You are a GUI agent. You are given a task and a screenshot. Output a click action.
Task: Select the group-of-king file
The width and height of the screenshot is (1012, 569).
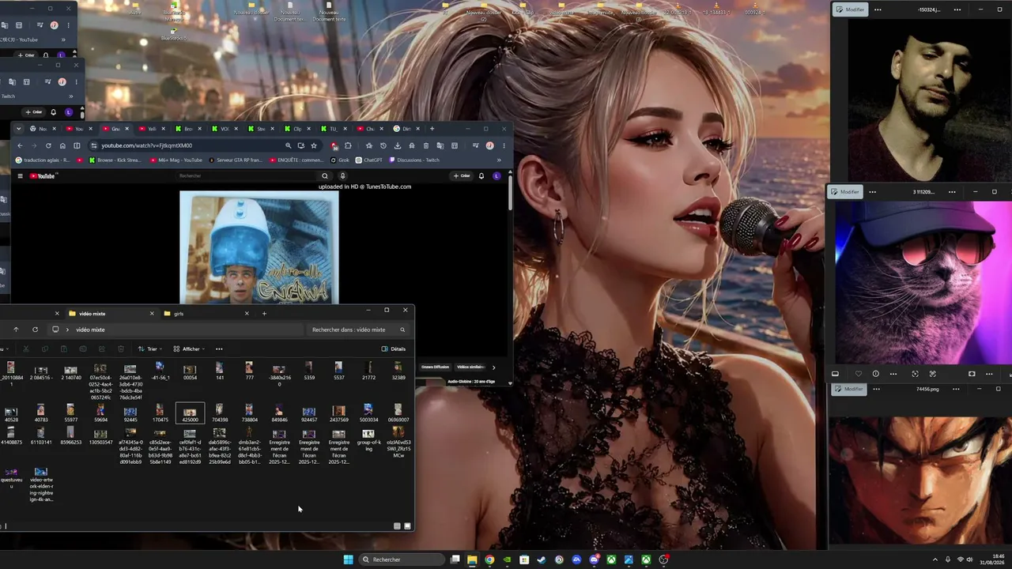pos(368,439)
